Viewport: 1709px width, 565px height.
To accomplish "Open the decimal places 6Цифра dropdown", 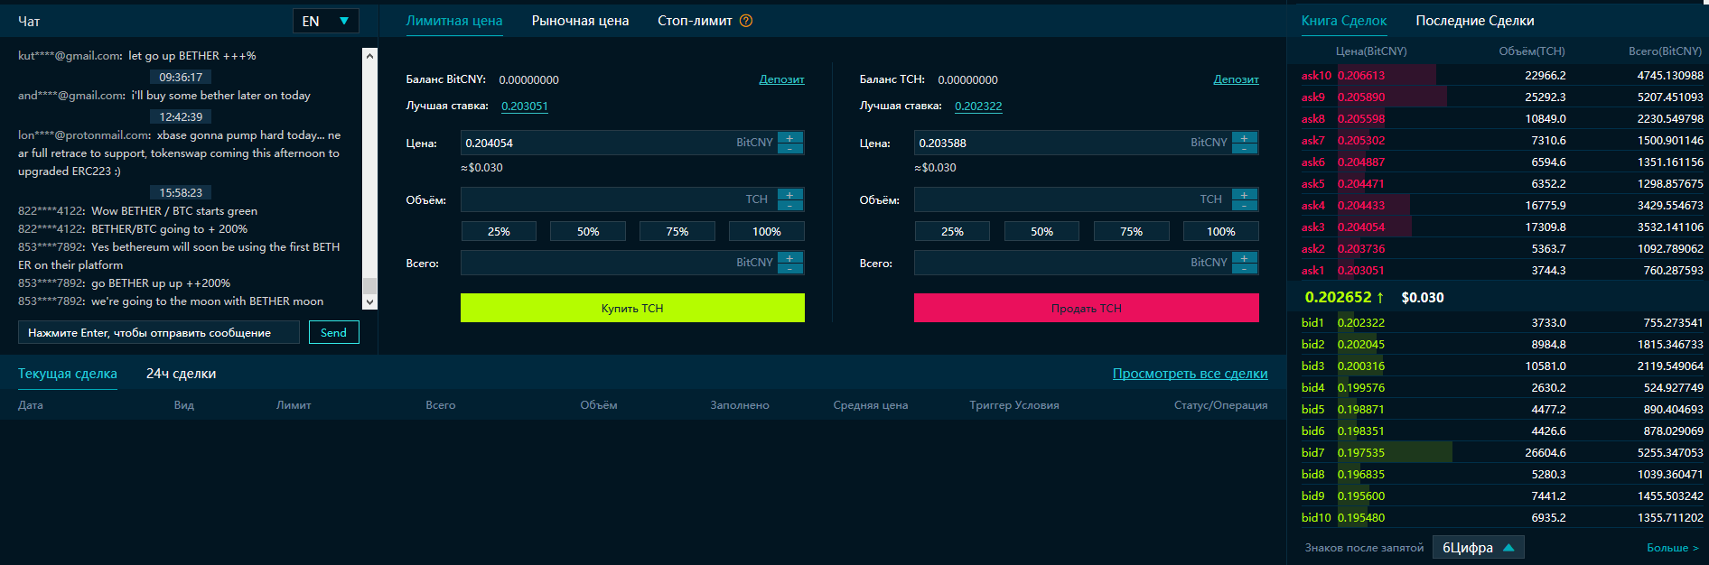I will pos(1478,548).
